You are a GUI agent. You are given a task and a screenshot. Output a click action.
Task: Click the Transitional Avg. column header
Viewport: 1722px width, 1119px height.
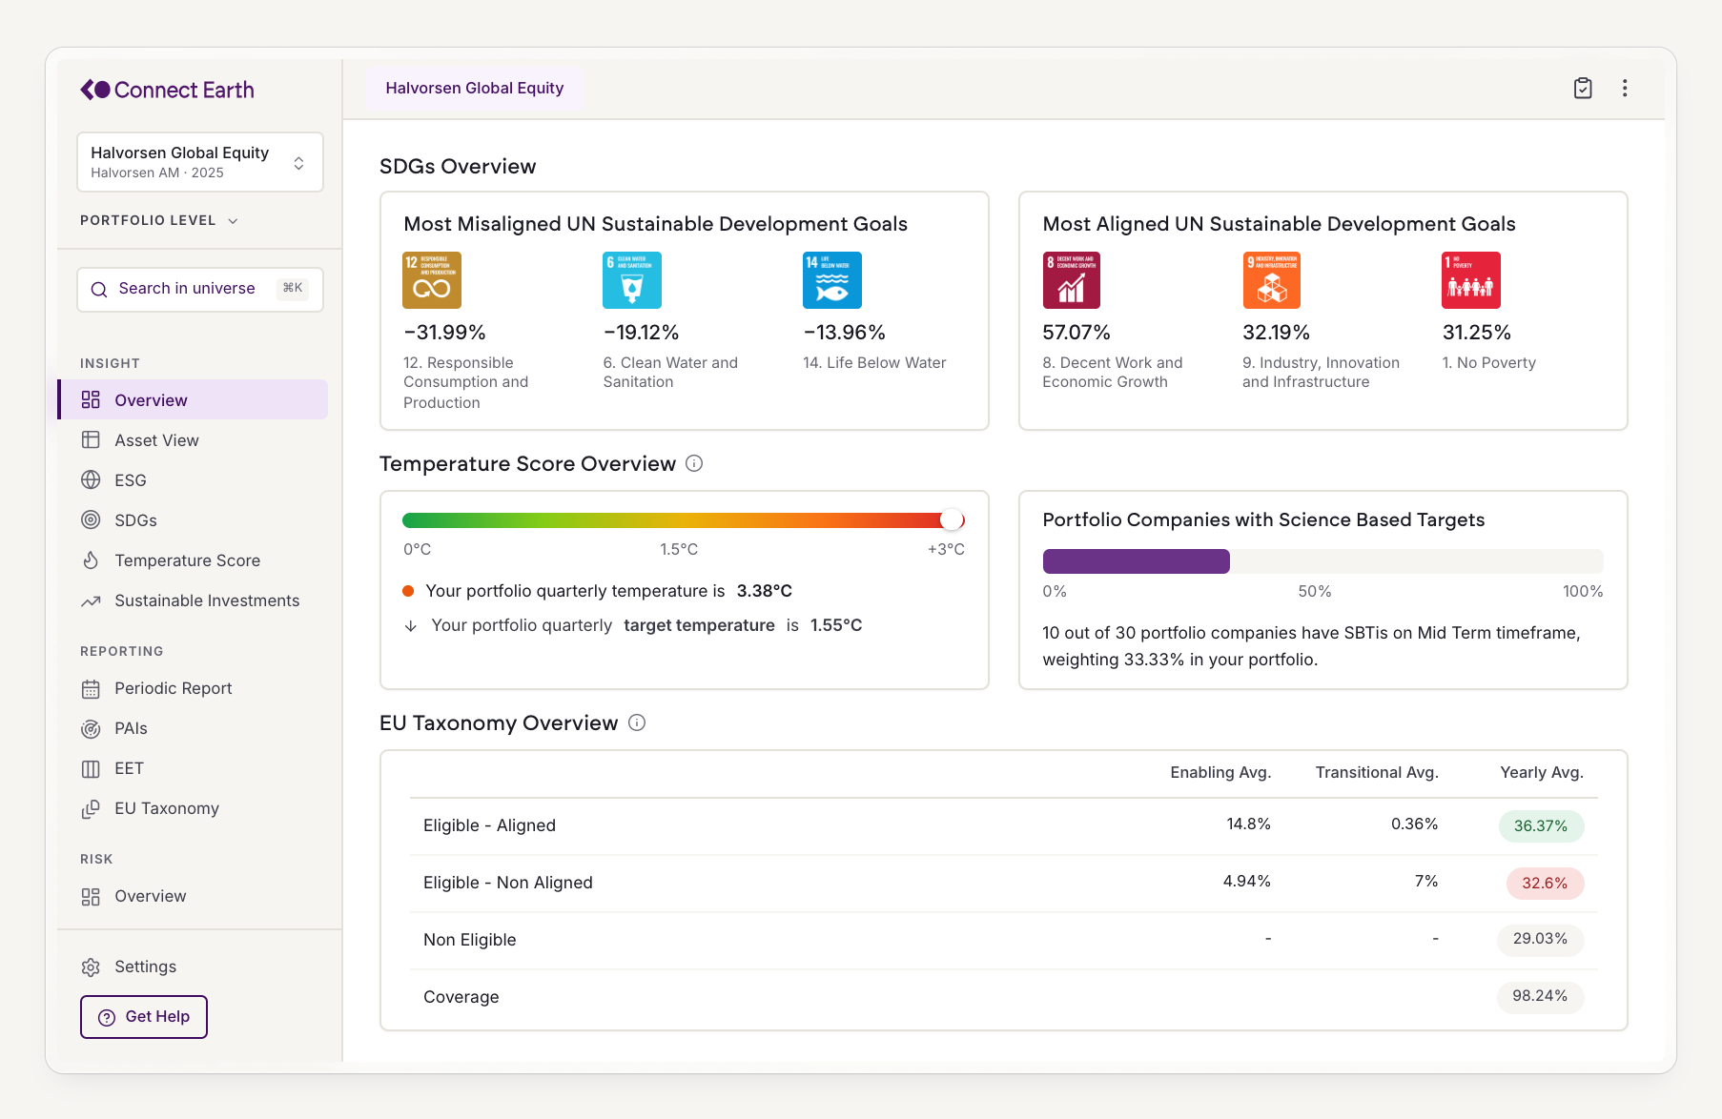click(1377, 772)
